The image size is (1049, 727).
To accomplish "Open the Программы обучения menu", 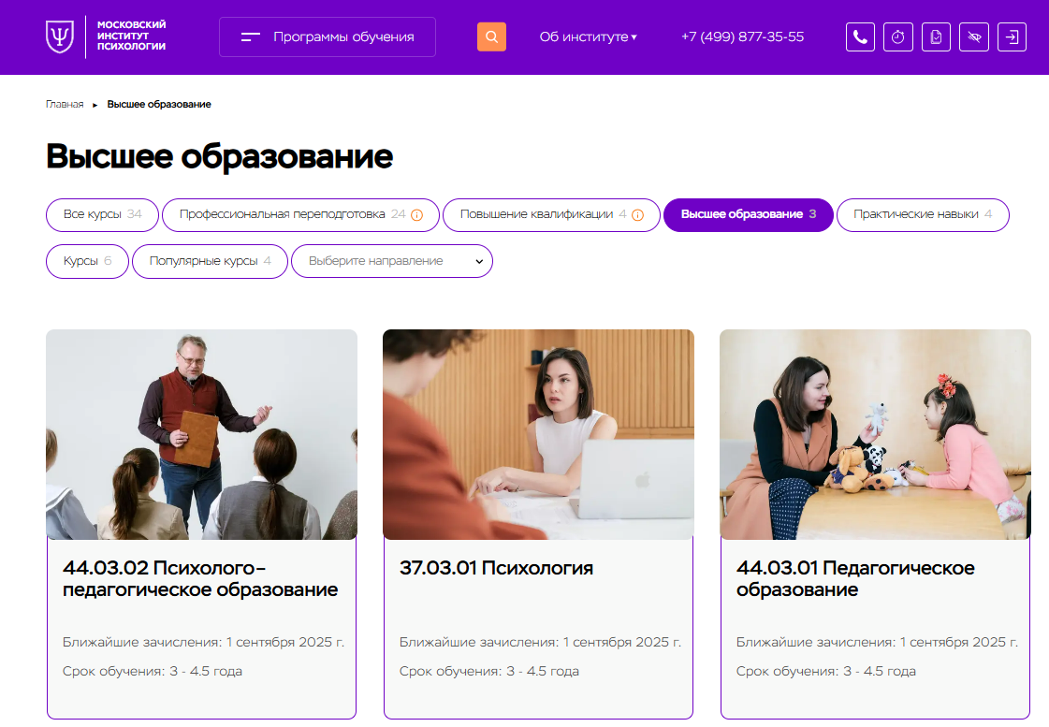I will click(x=328, y=36).
